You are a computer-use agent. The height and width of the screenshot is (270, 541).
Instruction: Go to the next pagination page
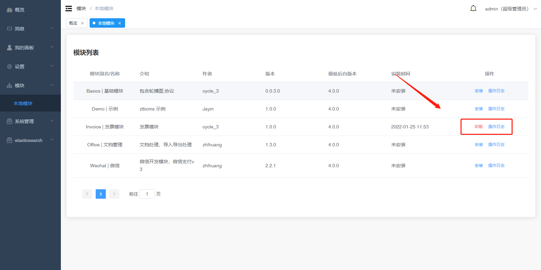tap(114, 194)
